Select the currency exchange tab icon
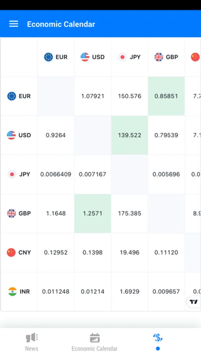 (158, 338)
